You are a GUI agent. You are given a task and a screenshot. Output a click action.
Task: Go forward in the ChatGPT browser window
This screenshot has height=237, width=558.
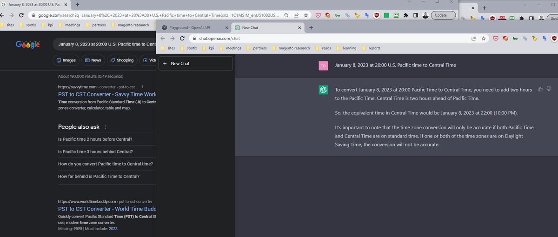[x=173, y=39]
